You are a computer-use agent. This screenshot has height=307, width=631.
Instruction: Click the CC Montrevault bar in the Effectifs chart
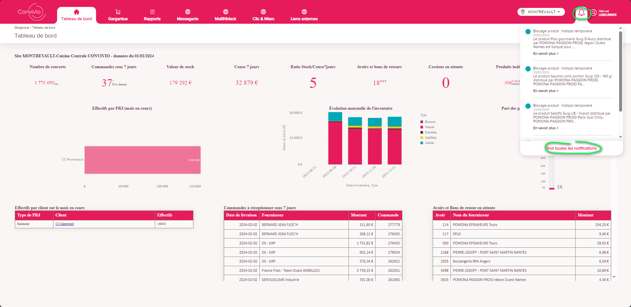(143, 160)
